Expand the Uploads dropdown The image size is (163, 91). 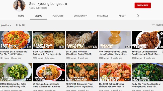(x=6, y=25)
